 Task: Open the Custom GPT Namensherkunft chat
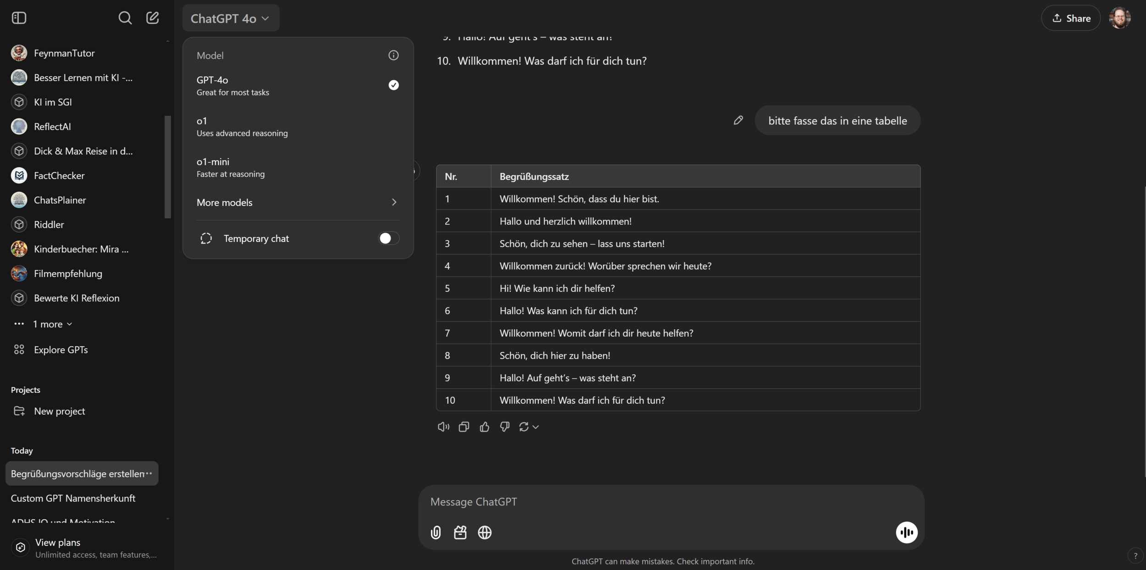tap(73, 498)
